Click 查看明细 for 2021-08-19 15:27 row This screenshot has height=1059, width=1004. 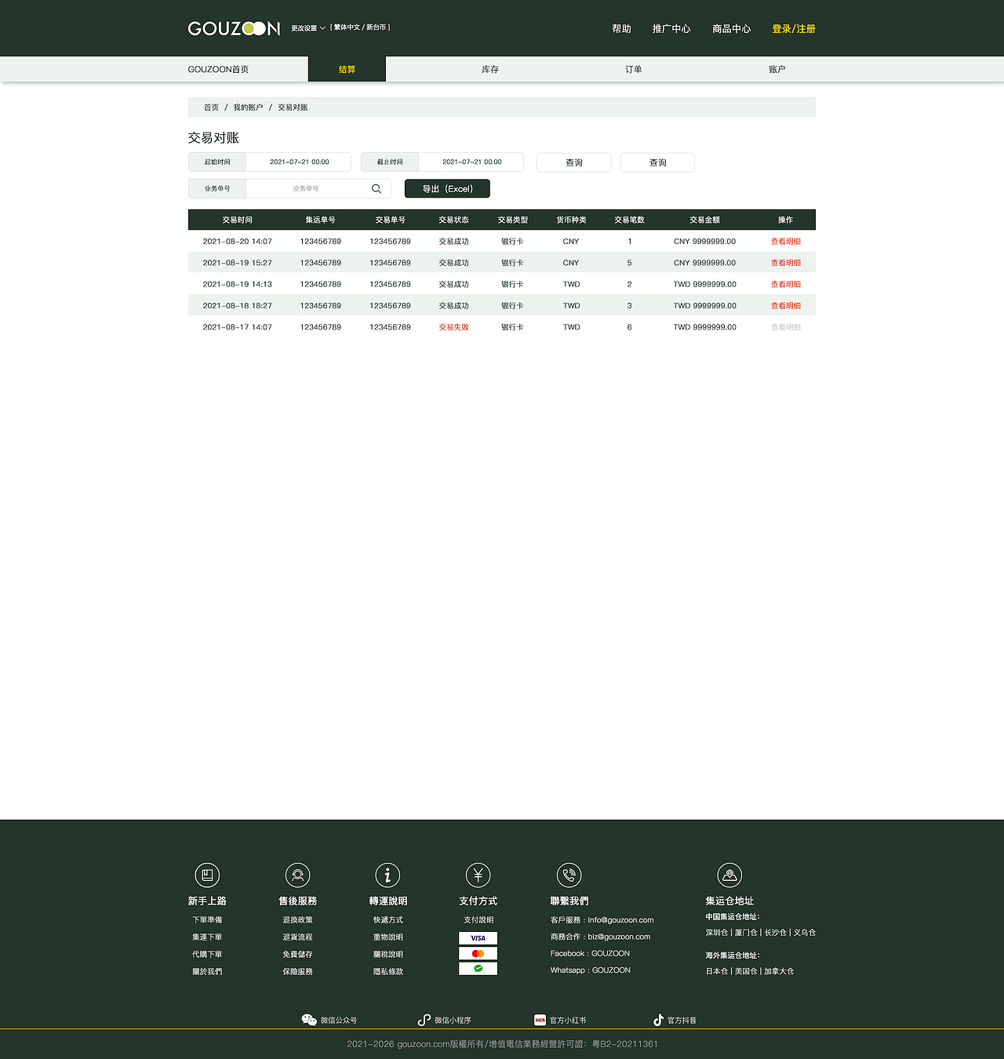(786, 263)
